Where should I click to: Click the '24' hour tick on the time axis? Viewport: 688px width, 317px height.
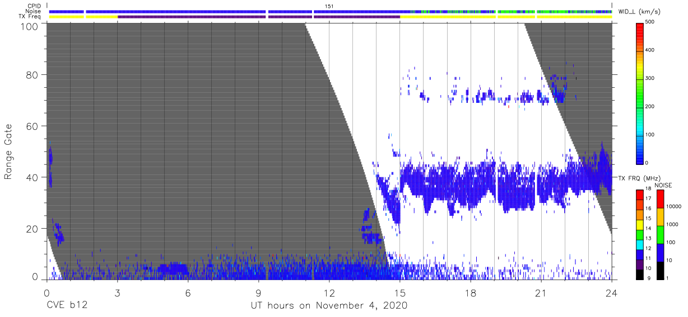click(x=612, y=292)
